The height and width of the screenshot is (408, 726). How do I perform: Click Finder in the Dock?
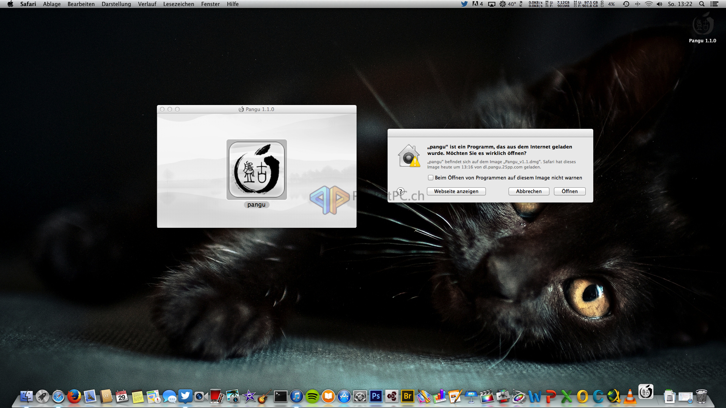pos(26,396)
